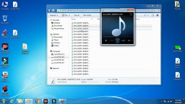Click the WAV file icon in details pane
185x104 pixels.
point(53,81)
